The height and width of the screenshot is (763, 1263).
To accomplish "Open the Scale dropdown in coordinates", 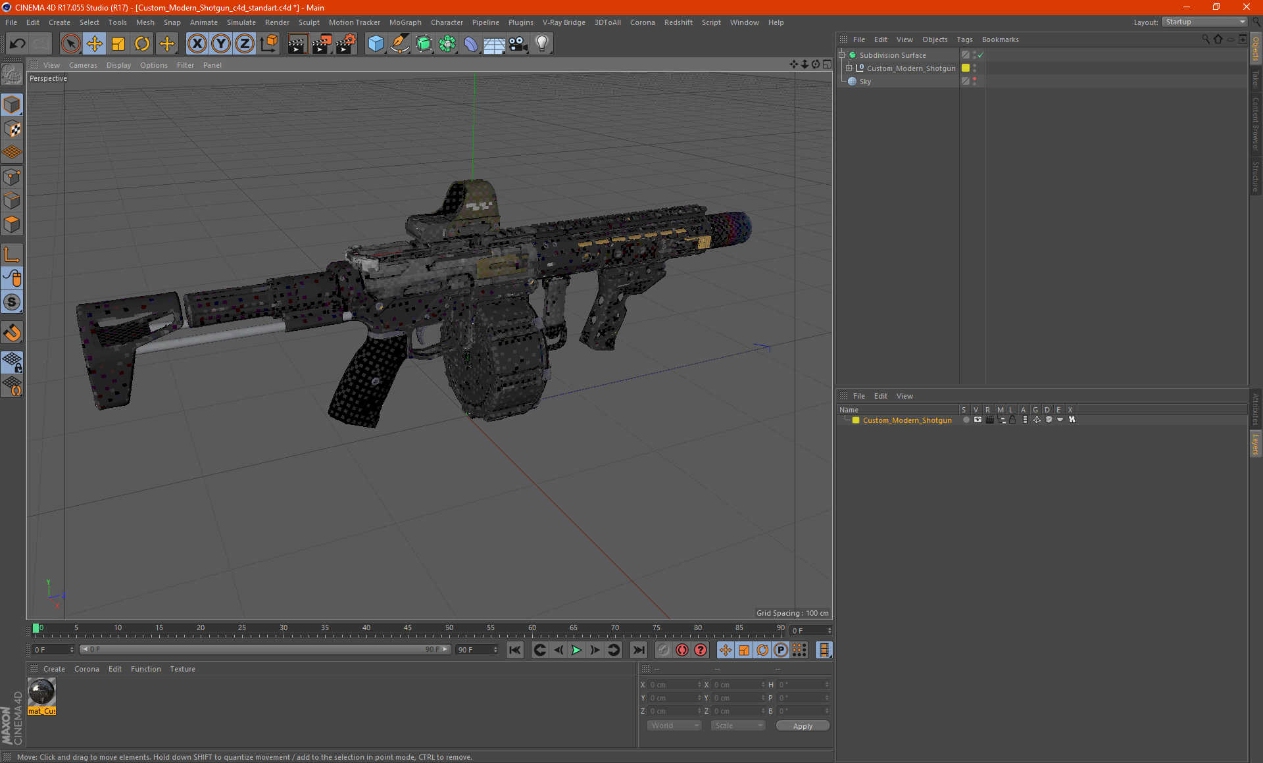I will tap(738, 726).
